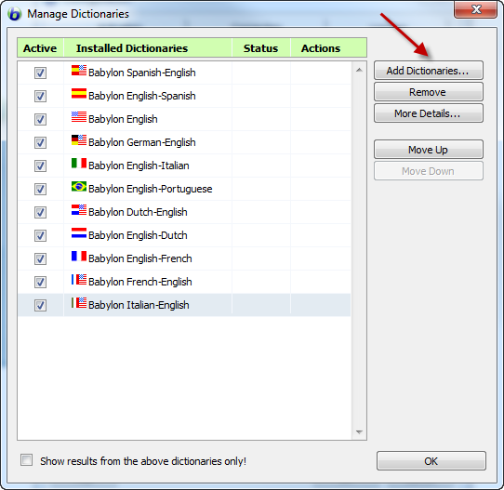The width and height of the screenshot is (504, 490).
Task: Click the French flag beside English-French
Action: pos(79,256)
